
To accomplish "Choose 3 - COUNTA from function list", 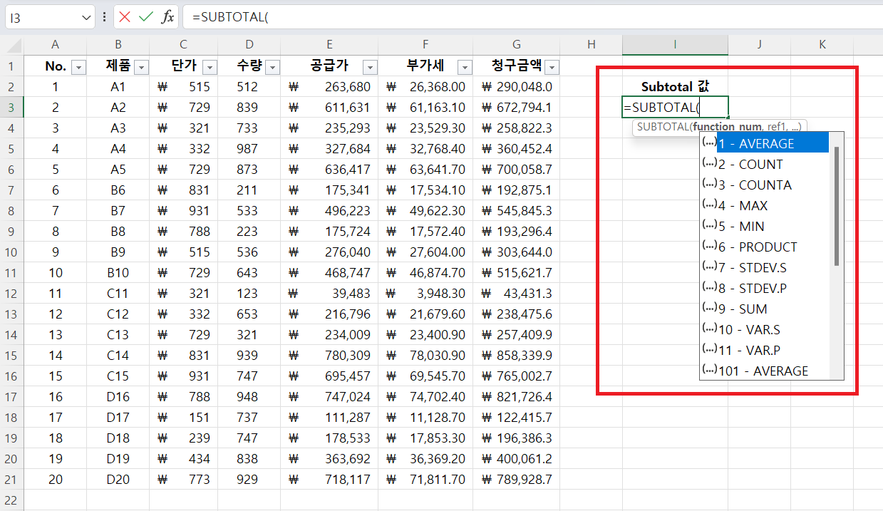I will pyautogui.click(x=765, y=185).
